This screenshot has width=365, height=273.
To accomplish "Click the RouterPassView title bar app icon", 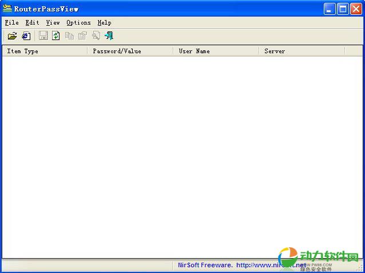I will click(7, 9).
